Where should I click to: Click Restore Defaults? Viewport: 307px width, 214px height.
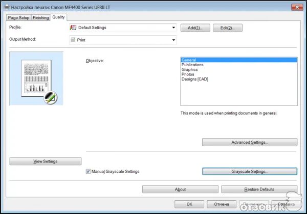[x=259, y=189]
